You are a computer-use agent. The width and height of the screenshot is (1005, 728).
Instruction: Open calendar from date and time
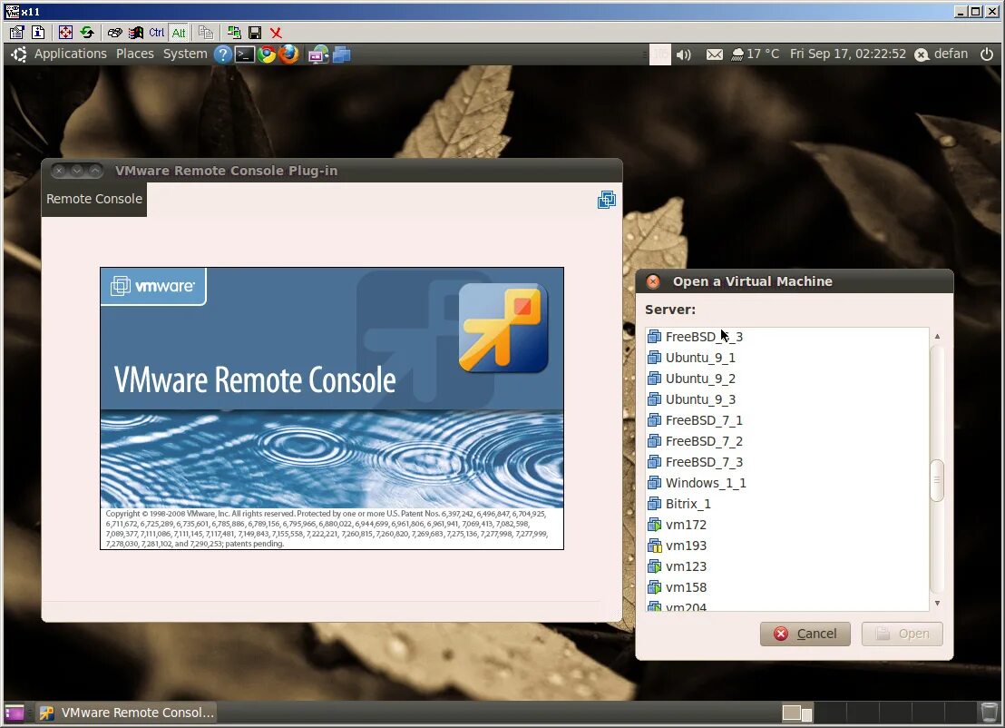click(x=848, y=54)
